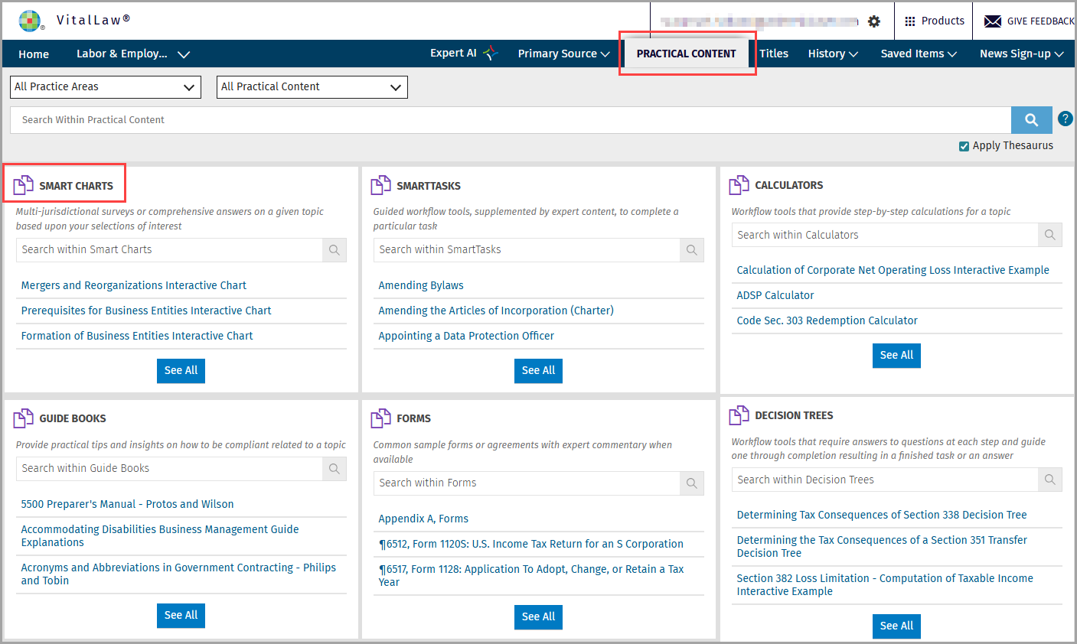
Task: Click See All under Calculators
Action: coord(896,356)
